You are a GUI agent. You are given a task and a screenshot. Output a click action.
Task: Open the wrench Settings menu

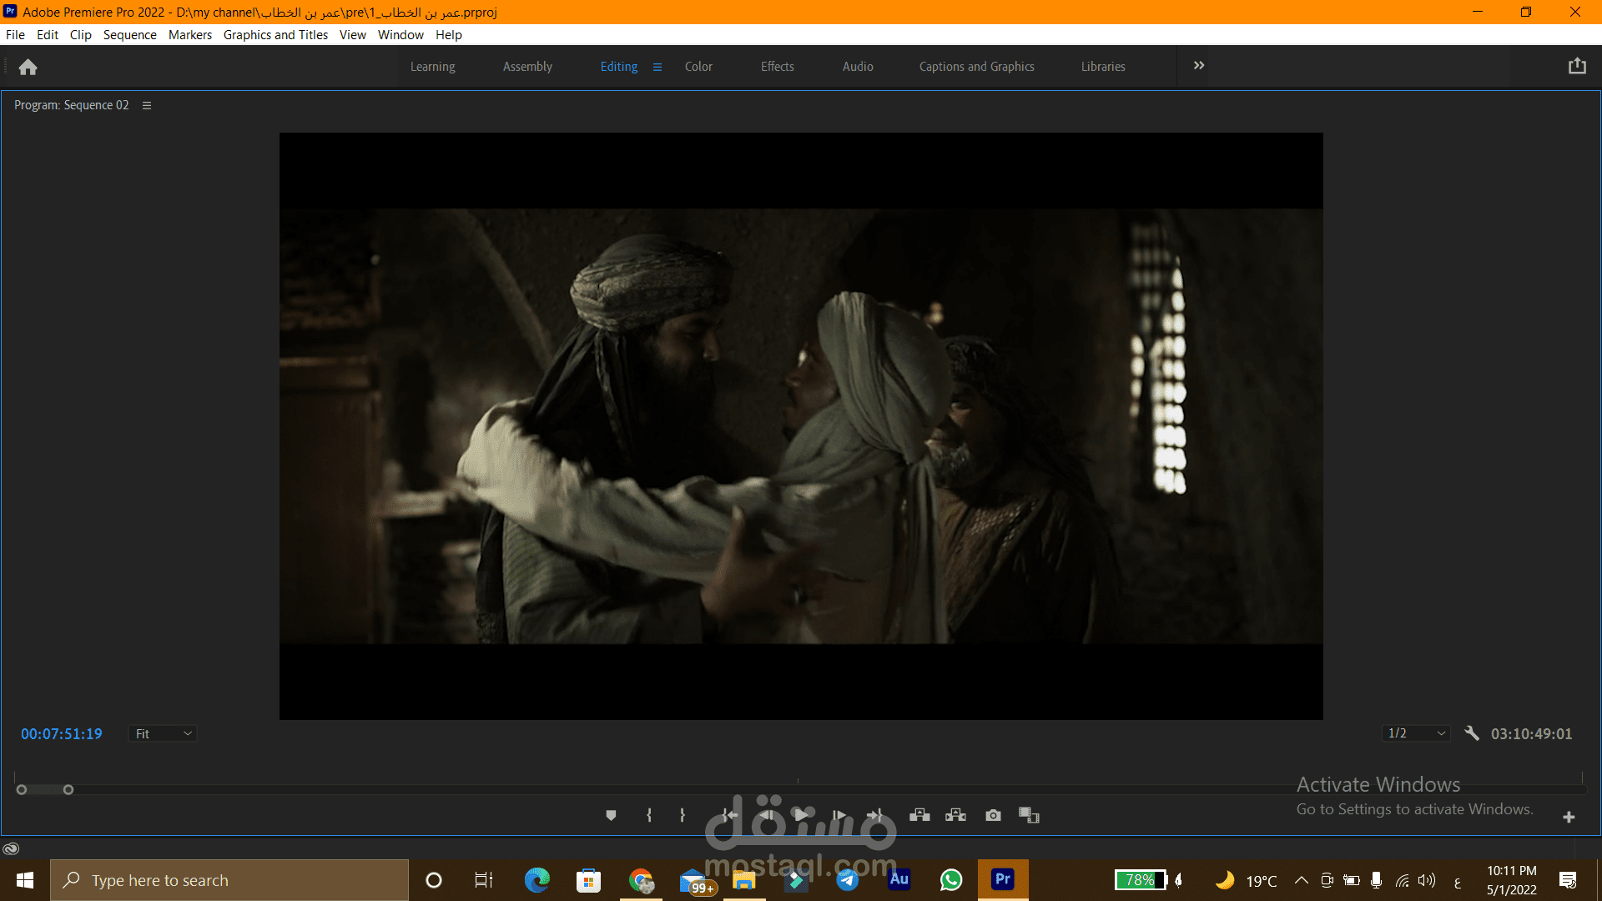pos(1472,733)
